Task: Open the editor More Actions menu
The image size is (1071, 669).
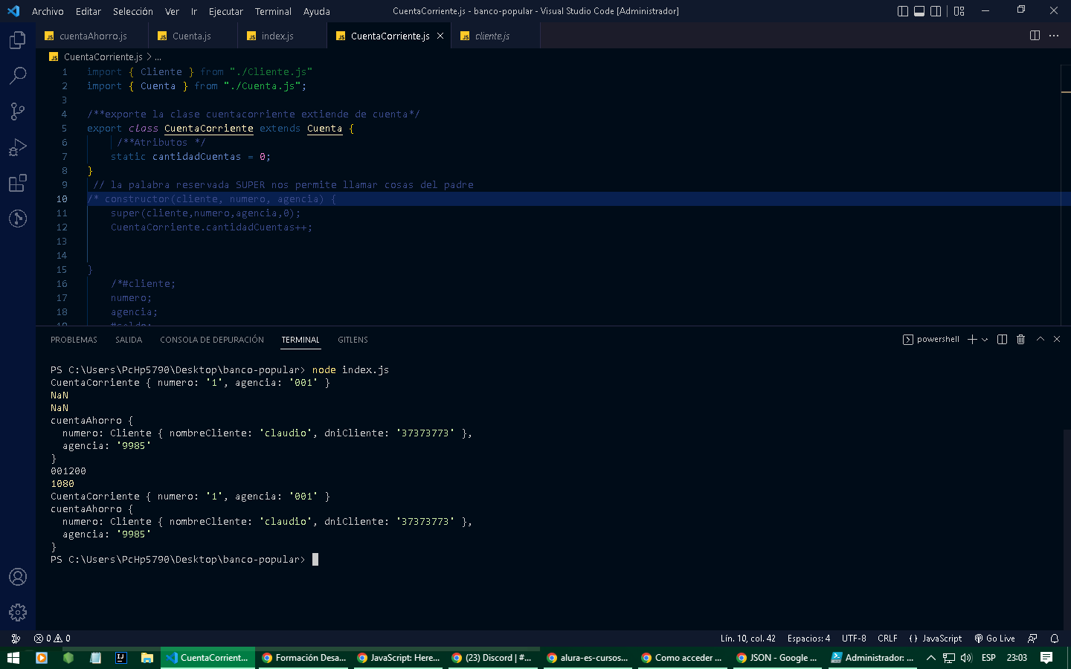Action: coord(1054,36)
